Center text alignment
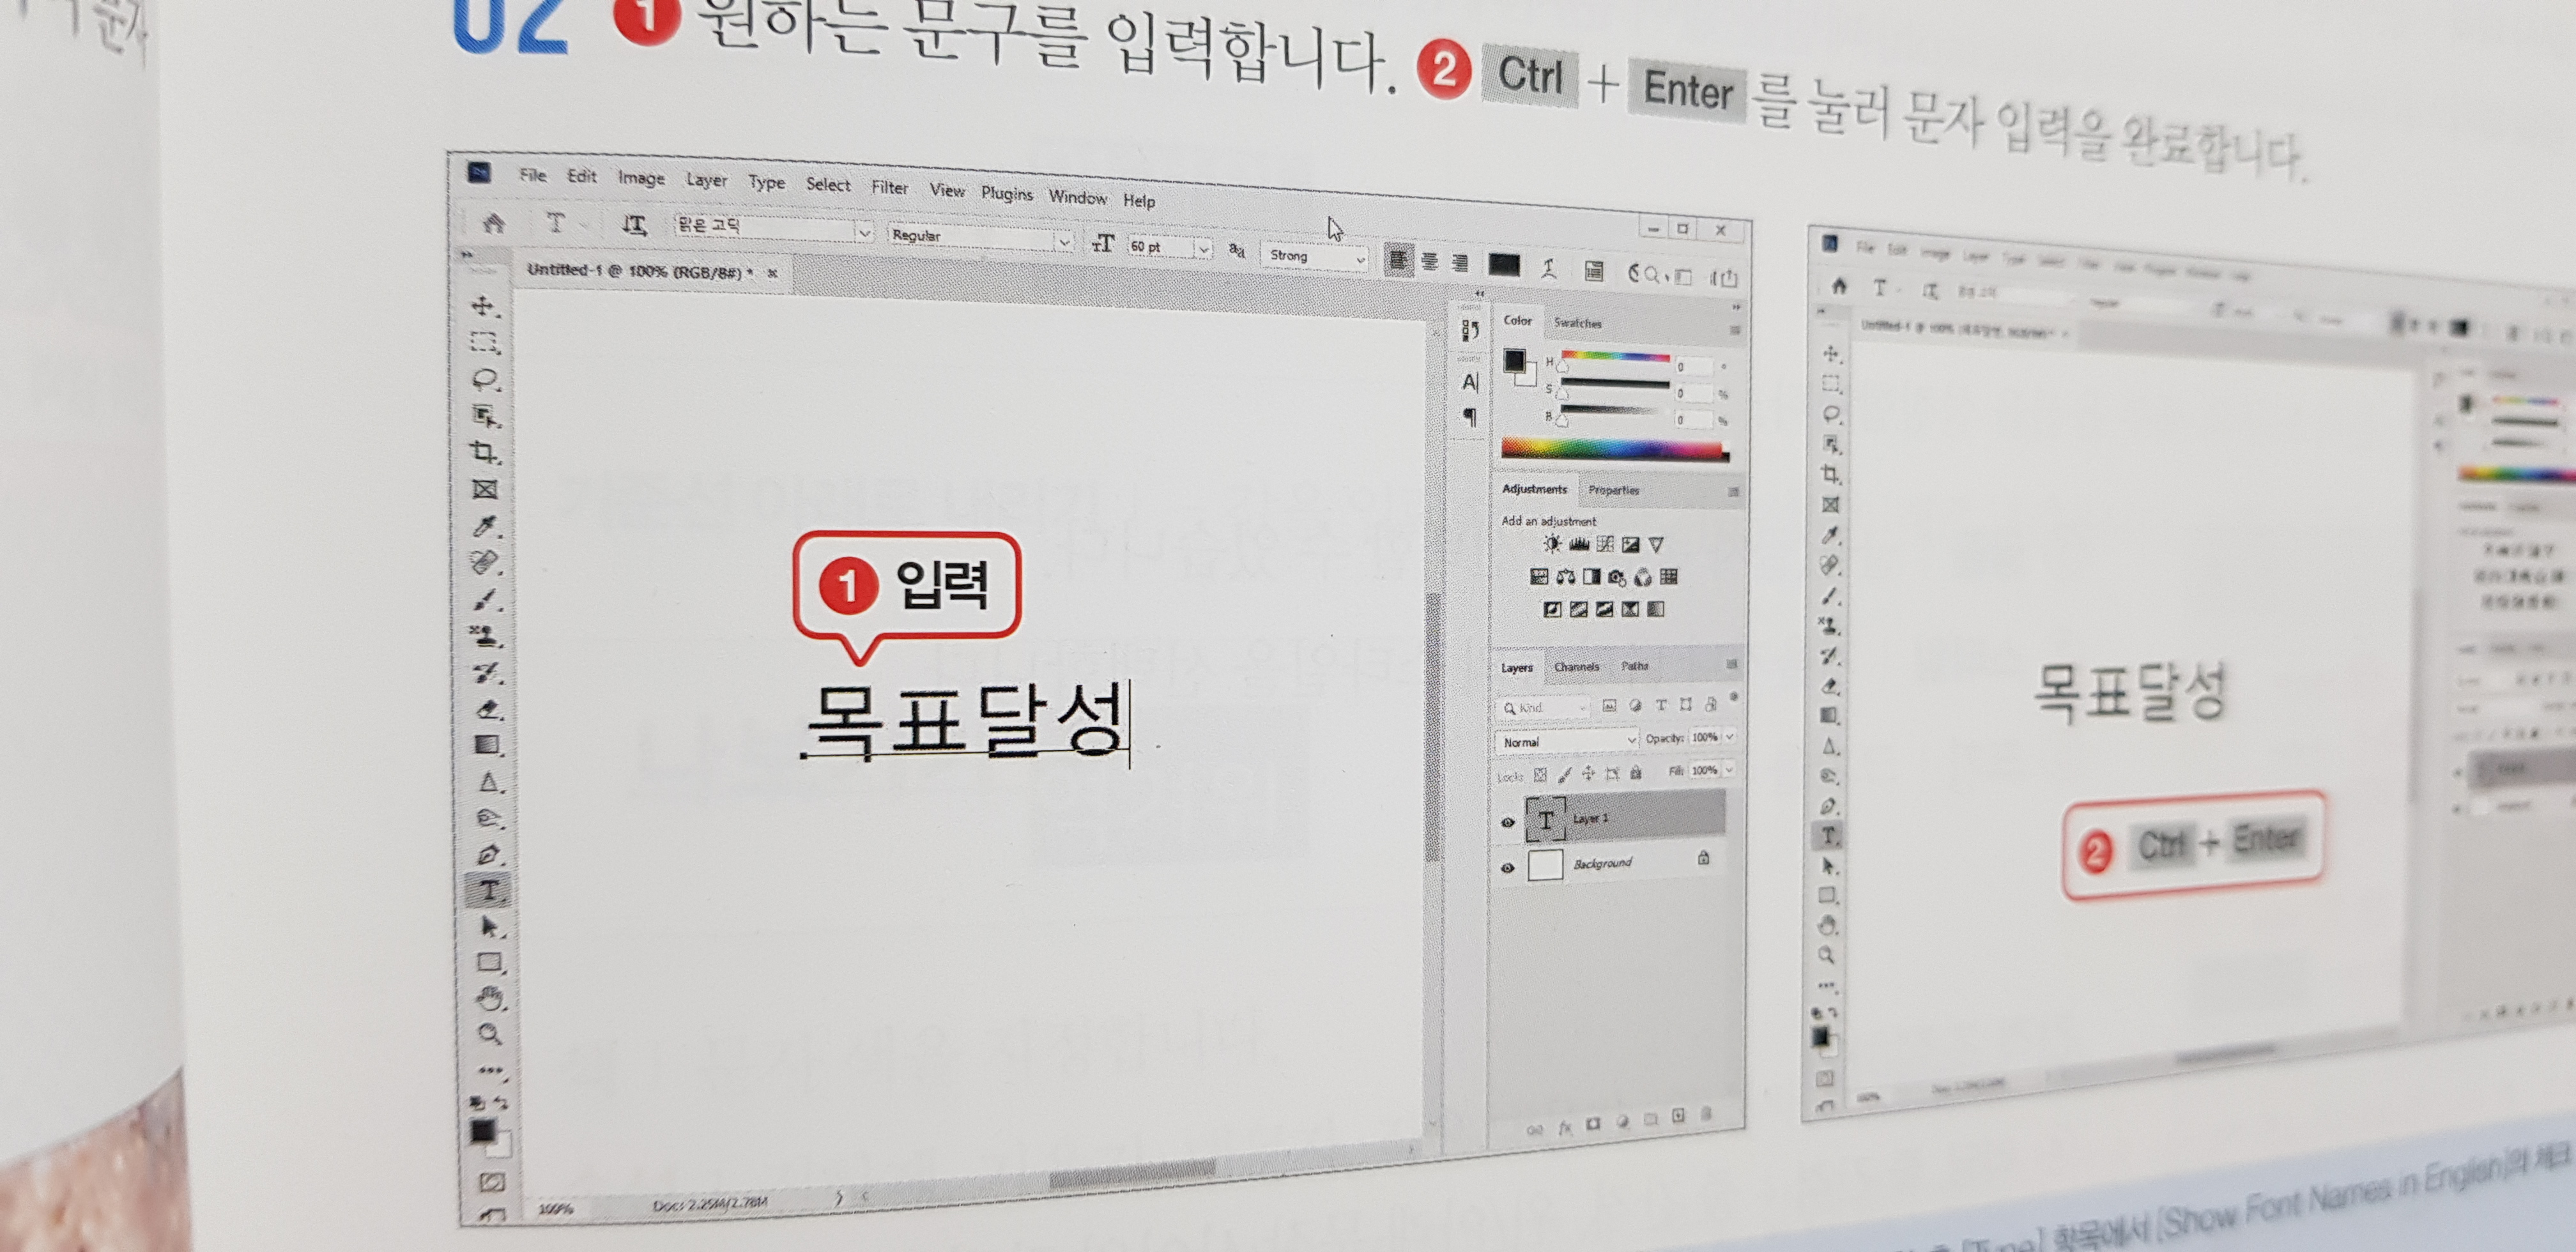Viewport: 2576px width, 1252px height. click(1430, 262)
